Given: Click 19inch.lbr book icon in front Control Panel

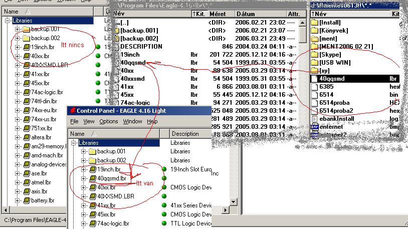Looking at the screenshot, I should tap(93, 169).
